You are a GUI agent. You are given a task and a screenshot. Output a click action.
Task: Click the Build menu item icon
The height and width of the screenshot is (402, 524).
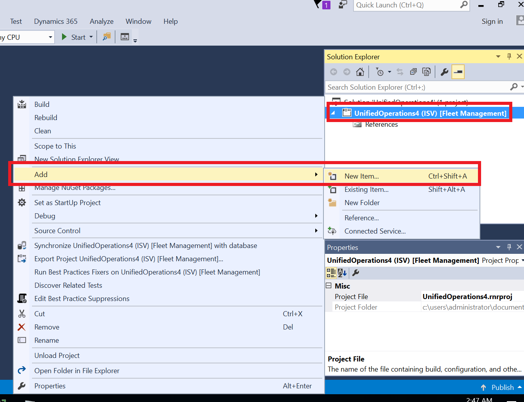point(22,104)
